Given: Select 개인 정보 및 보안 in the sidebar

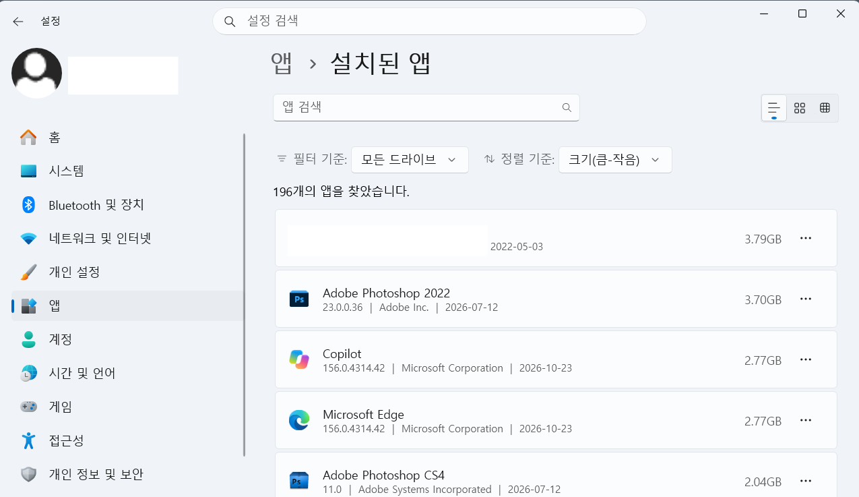Looking at the screenshot, I should click(x=127, y=474).
